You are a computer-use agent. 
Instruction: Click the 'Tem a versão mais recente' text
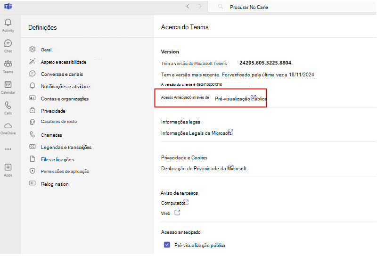click(x=190, y=75)
